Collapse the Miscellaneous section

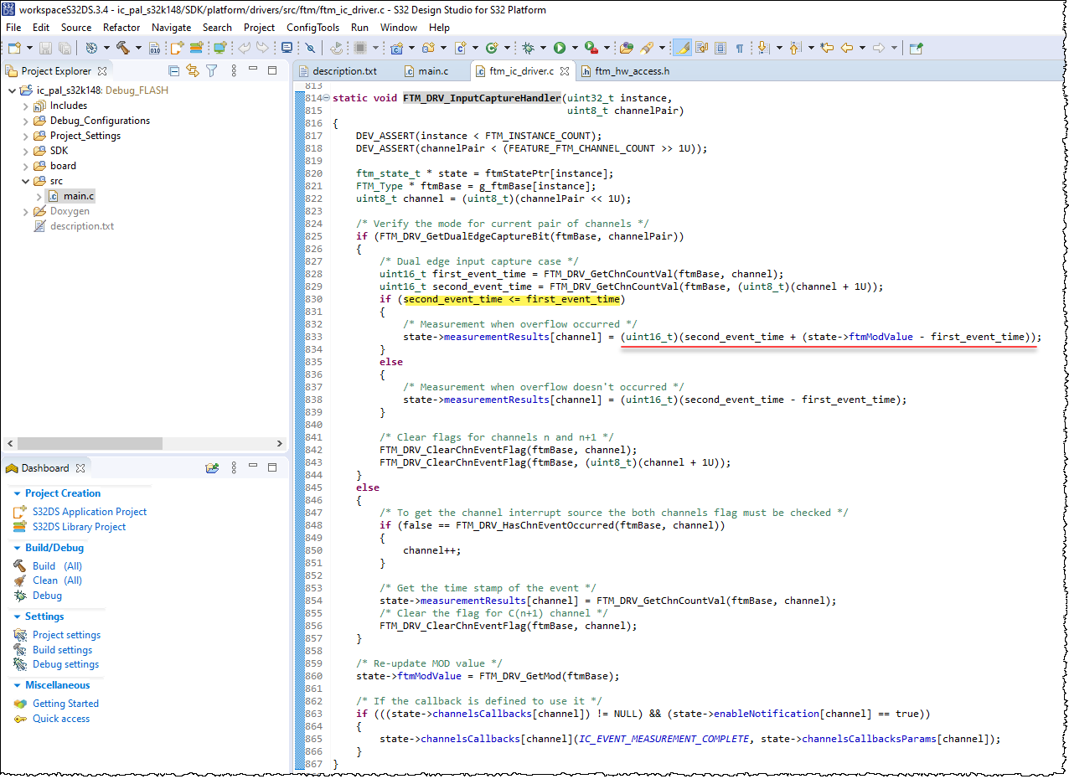point(17,685)
